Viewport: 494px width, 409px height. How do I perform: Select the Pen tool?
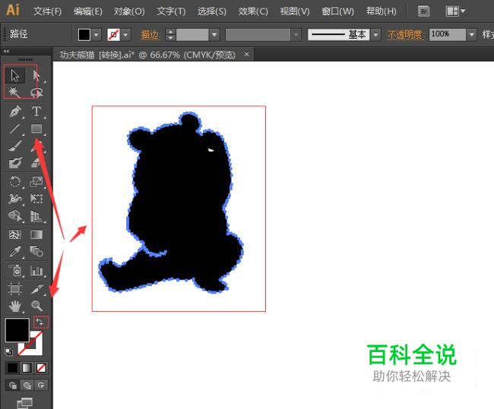click(14, 111)
